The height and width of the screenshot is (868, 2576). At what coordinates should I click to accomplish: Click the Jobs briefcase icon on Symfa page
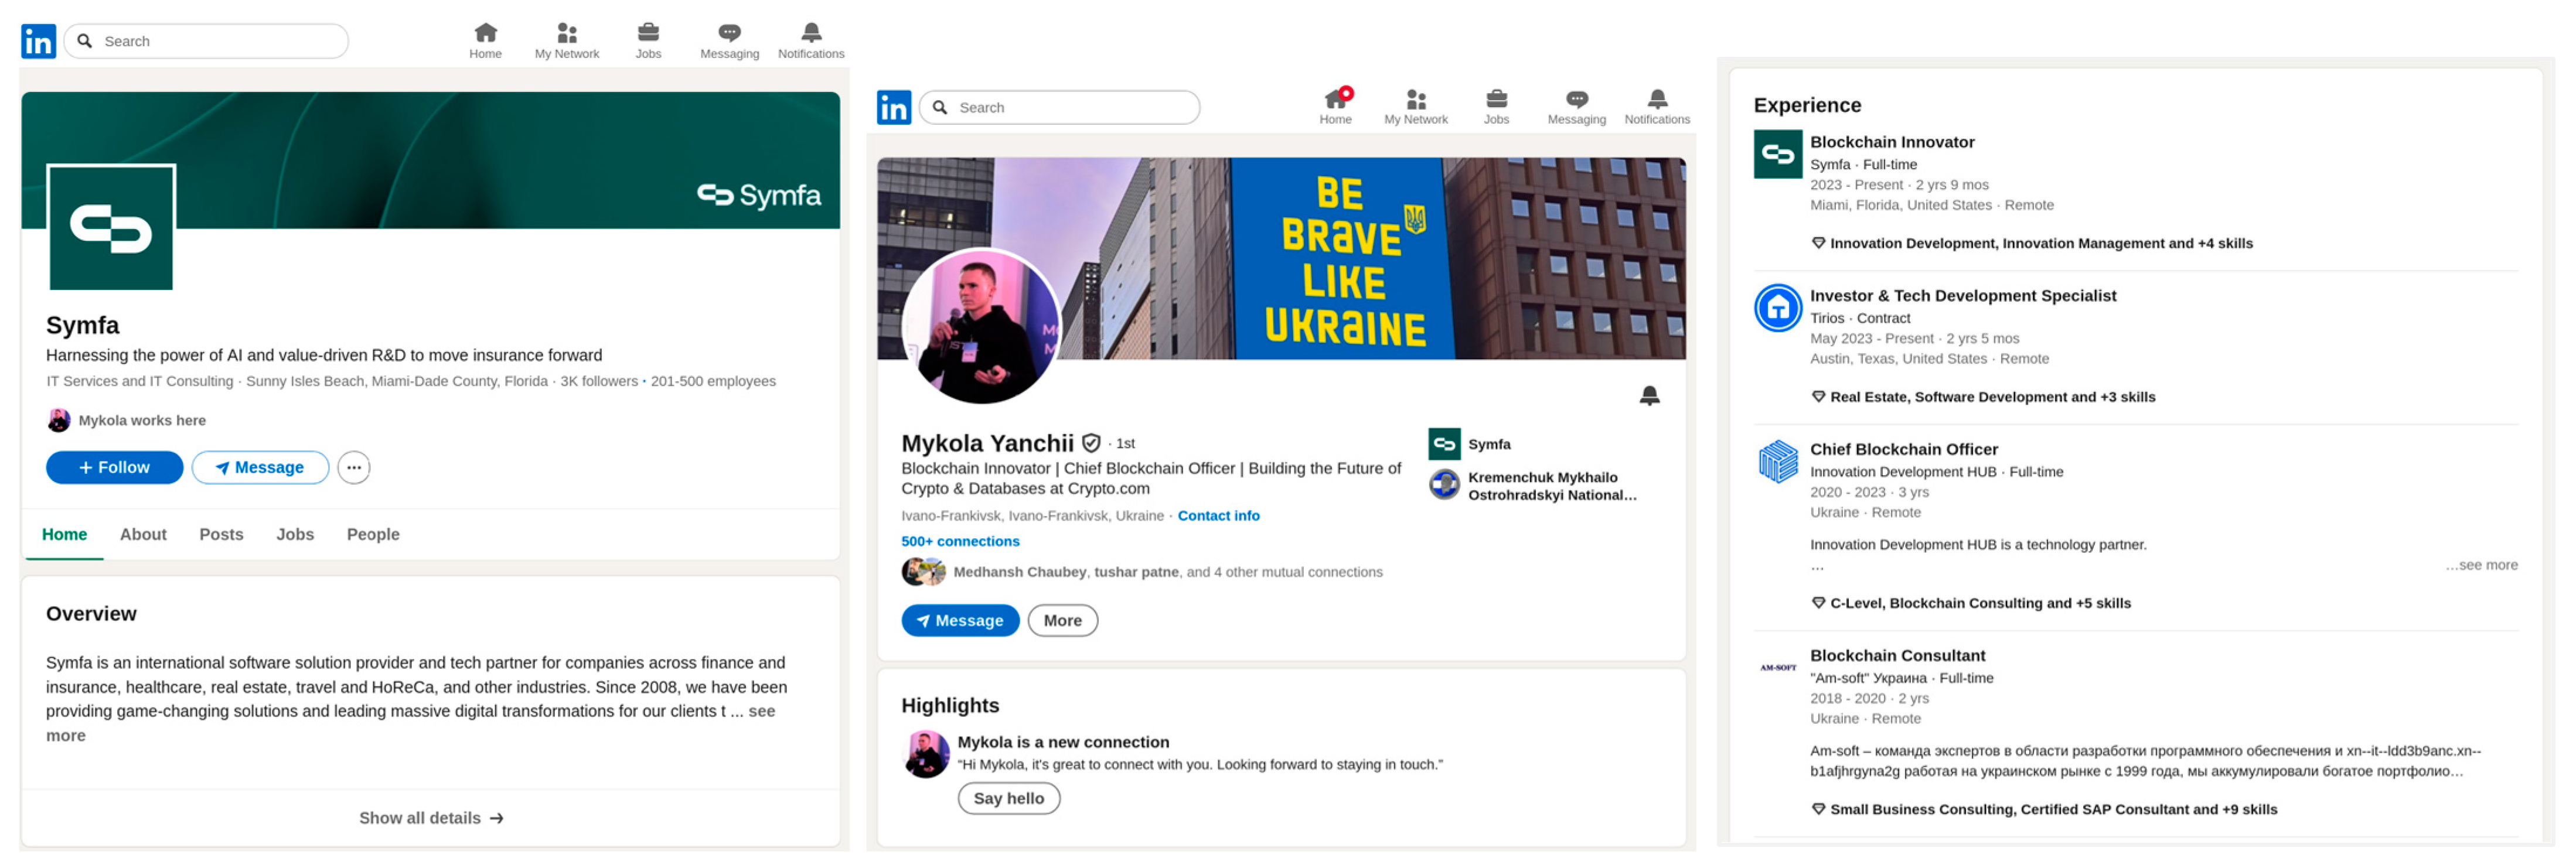pos(648,33)
